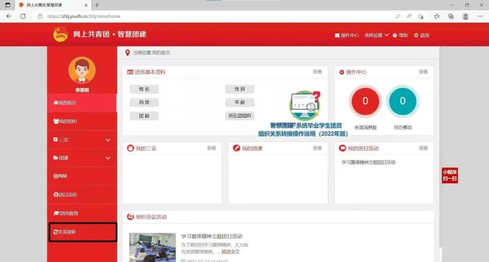
Task: Open 操作中心 in the top header
Action: tap(347, 35)
